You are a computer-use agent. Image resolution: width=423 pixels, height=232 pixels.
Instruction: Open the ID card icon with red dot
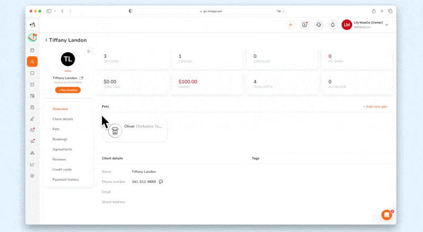305,25
